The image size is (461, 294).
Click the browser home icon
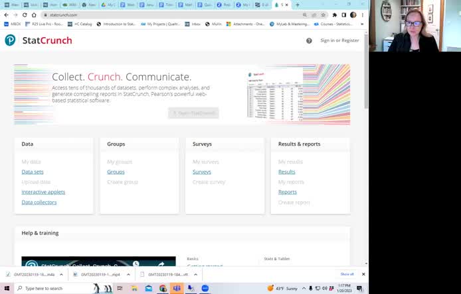click(34, 15)
